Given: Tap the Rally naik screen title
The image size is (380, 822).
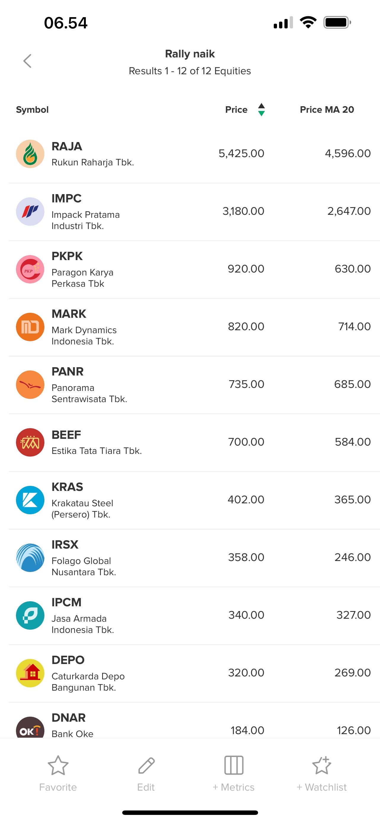Looking at the screenshot, I should (x=190, y=54).
